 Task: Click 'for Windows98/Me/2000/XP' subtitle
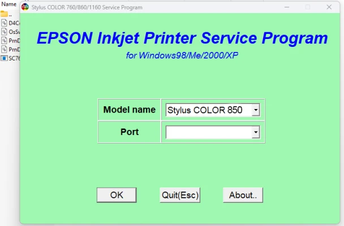point(182,55)
